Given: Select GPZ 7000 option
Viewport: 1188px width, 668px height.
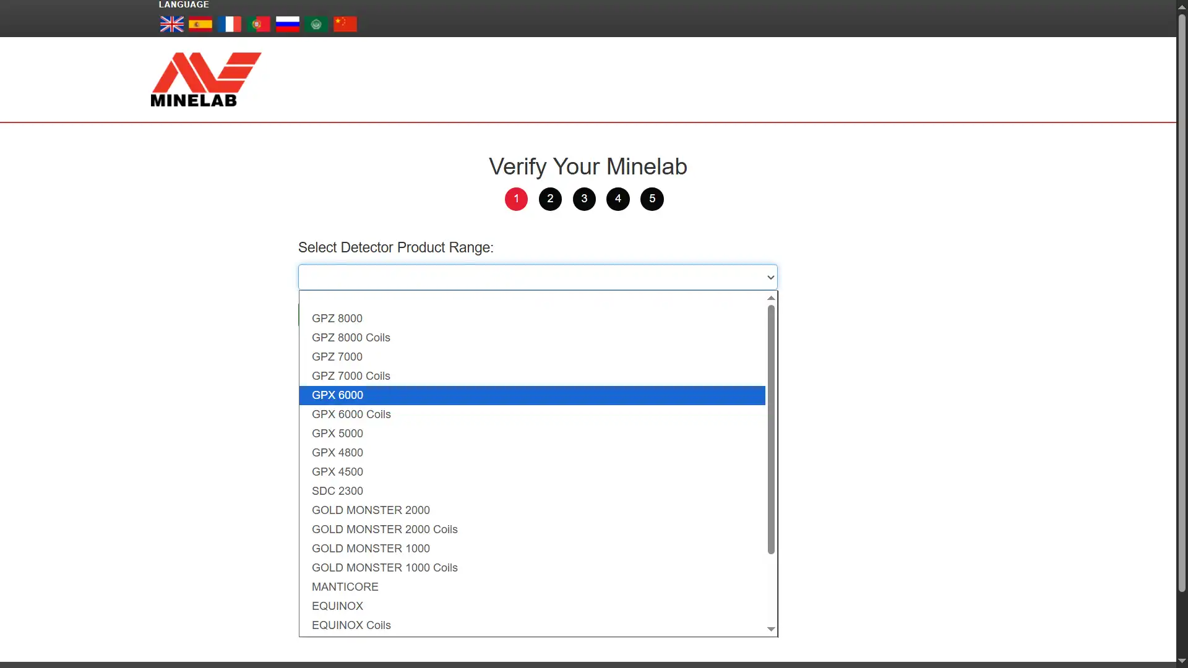Looking at the screenshot, I should tap(532, 357).
